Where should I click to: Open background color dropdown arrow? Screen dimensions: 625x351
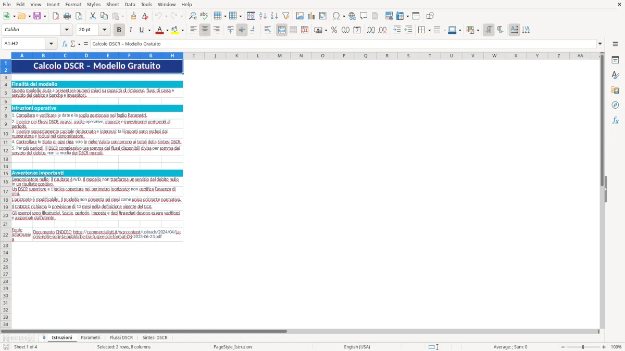(x=183, y=30)
